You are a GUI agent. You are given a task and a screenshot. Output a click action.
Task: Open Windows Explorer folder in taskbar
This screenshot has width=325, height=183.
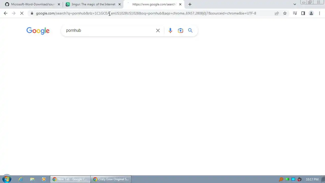coord(32,179)
